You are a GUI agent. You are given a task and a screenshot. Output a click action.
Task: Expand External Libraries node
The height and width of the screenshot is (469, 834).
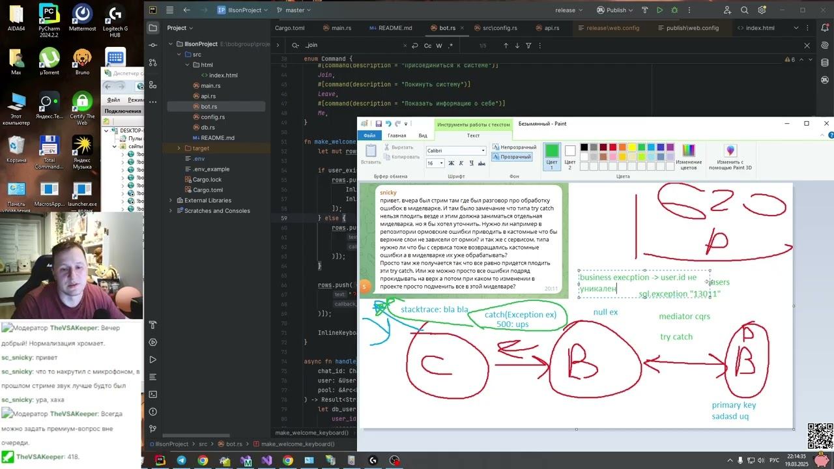[171, 201]
